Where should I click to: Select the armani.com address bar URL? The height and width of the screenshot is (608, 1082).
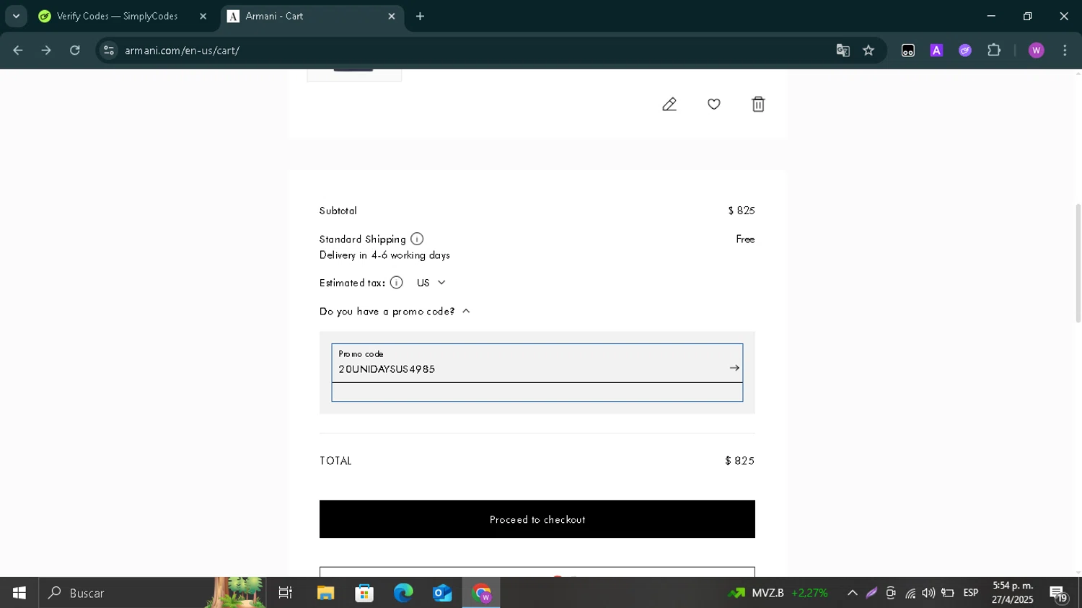[182, 50]
